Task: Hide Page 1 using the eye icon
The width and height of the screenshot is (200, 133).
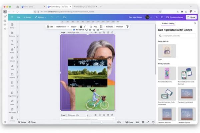Action: pyautogui.click(x=95, y=33)
